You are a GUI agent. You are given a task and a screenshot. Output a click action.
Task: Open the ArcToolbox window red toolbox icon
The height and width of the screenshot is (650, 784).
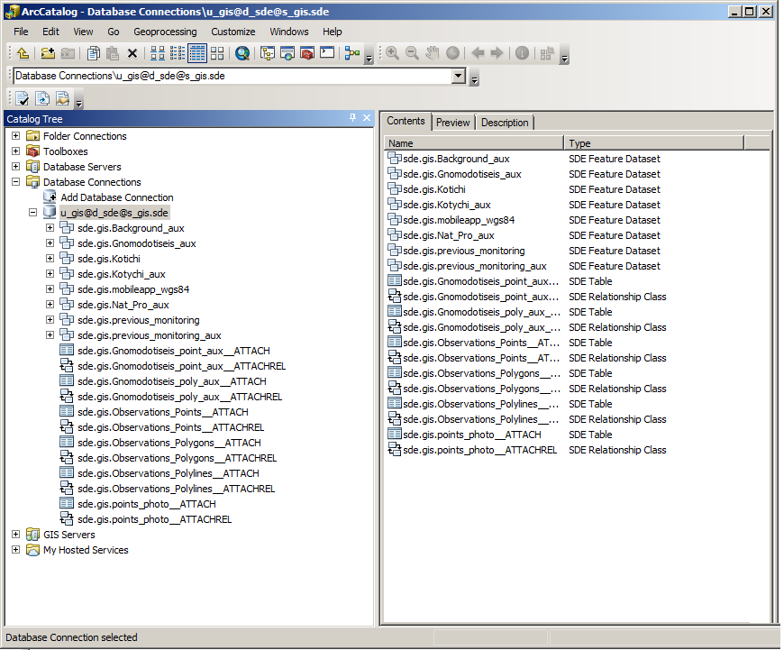[307, 53]
